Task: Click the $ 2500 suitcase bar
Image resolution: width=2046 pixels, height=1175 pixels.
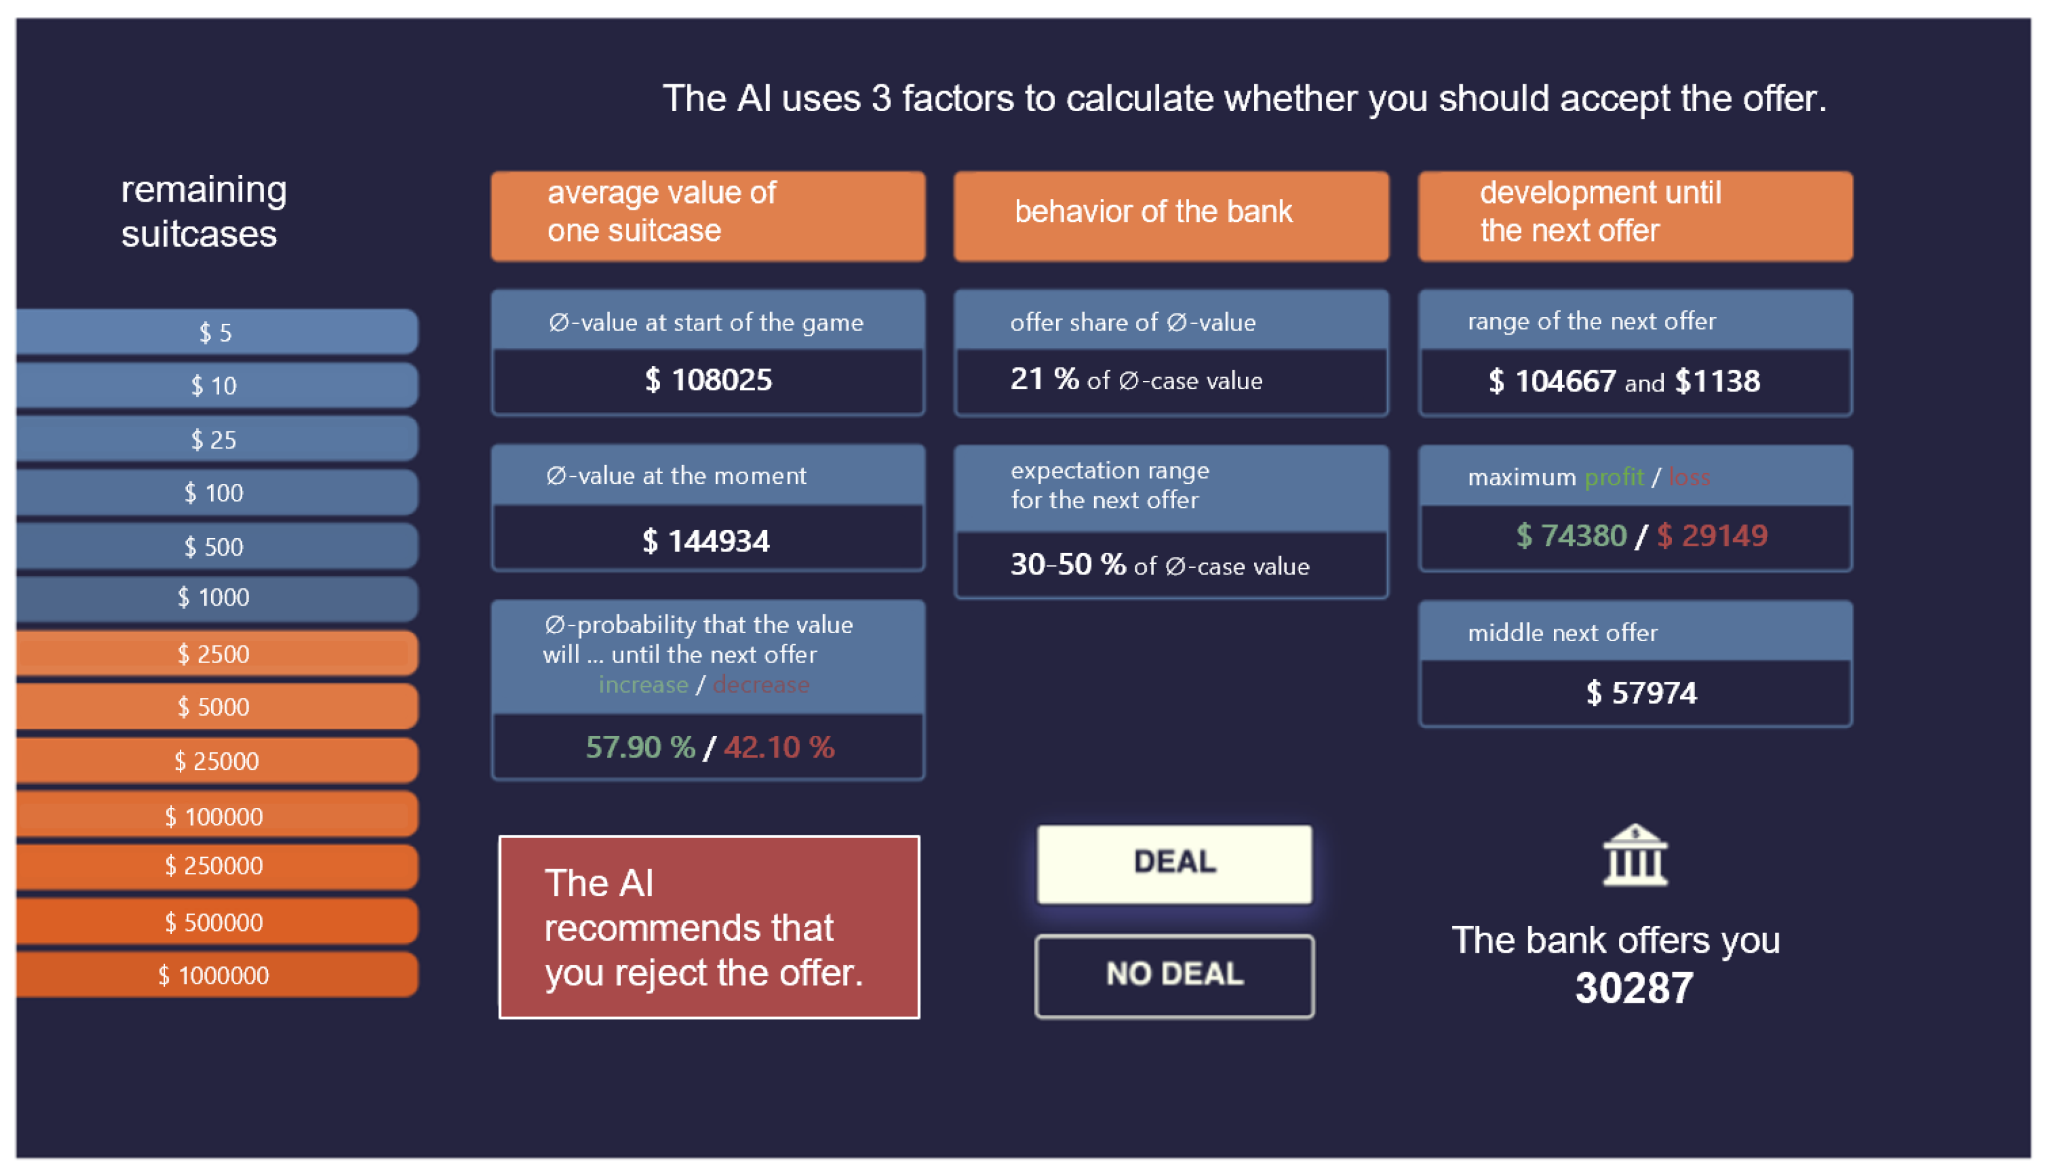Action: pos(215,654)
